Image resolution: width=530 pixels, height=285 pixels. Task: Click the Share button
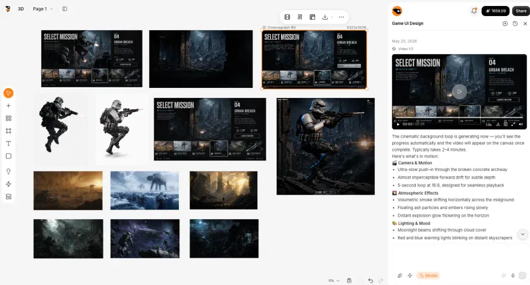coord(521,11)
